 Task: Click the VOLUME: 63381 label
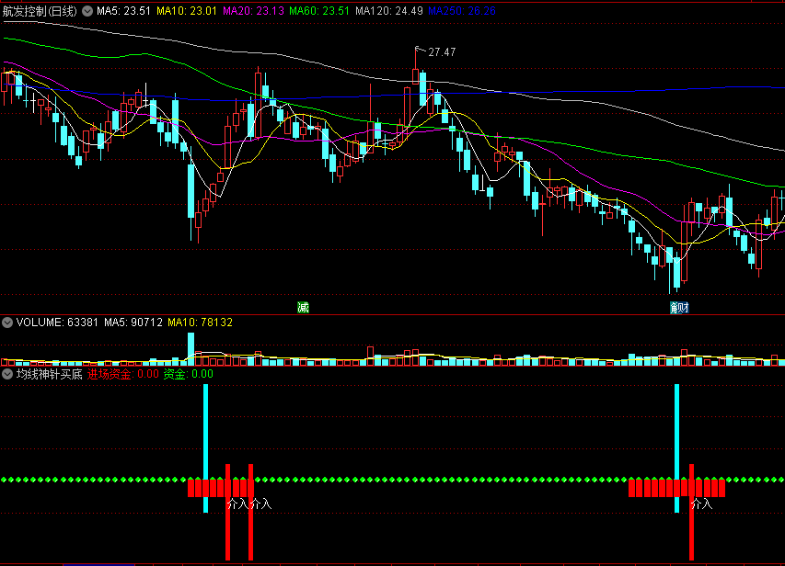tap(57, 323)
